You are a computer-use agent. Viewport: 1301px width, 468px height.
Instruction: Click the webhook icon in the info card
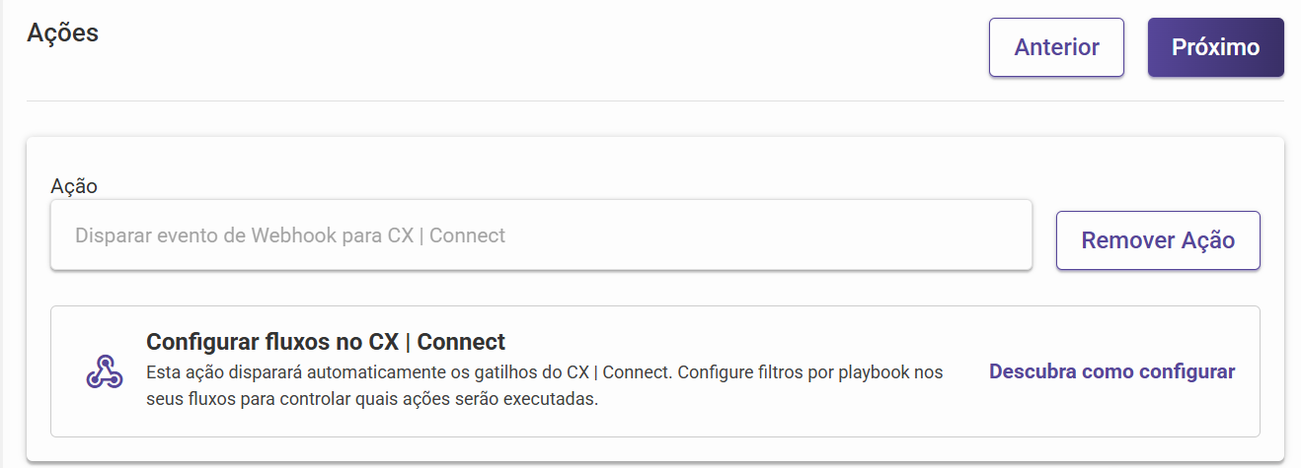pos(104,371)
